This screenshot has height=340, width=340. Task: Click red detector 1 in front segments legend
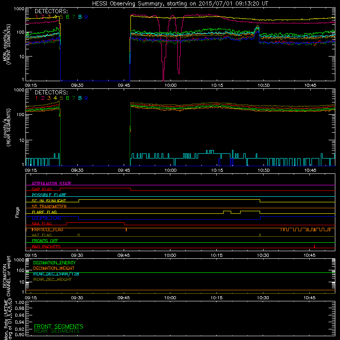[37, 17]
